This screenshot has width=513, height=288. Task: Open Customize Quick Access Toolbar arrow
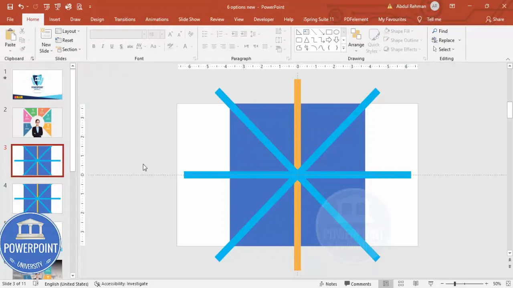click(90, 7)
